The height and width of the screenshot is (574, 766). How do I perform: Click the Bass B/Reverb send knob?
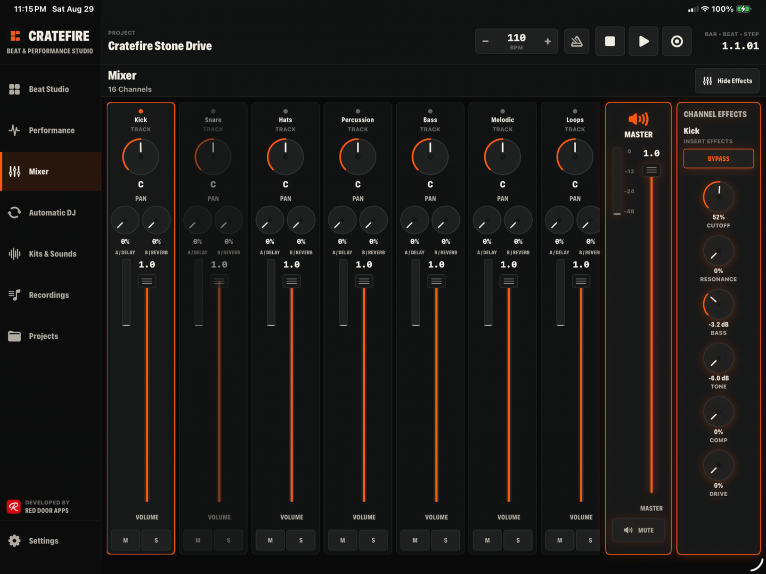click(x=446, y=220)
